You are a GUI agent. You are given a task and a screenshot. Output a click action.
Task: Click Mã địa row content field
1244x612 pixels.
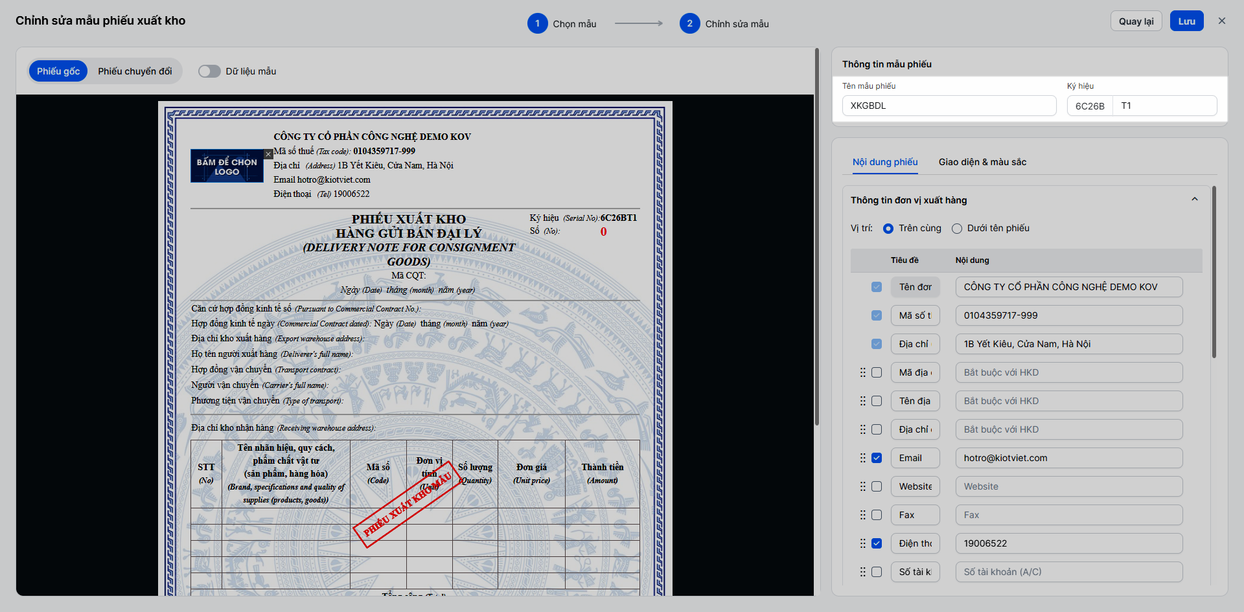click(x=1069, y=372)
